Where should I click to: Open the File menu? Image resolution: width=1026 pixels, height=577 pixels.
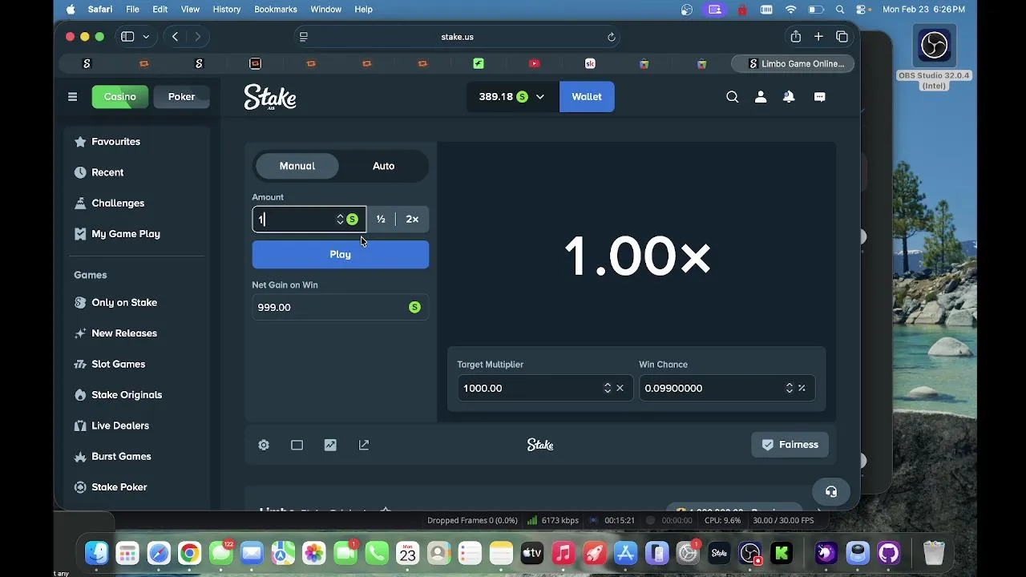[x=132, y=10]
